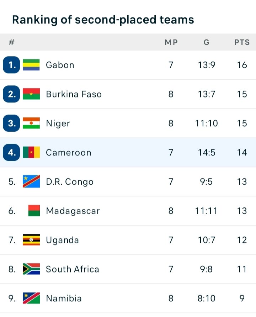Open the Gabon team name link
Screen dimensions: 256x317
[60, 65]
